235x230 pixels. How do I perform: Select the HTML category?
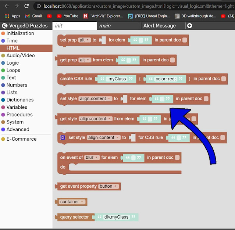pos(26,48)
